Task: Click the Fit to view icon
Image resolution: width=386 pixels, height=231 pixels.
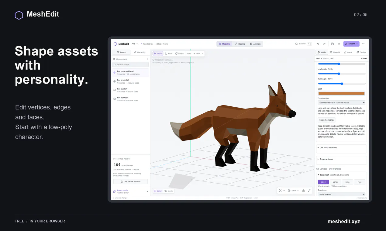Action: tap(280, 191)
